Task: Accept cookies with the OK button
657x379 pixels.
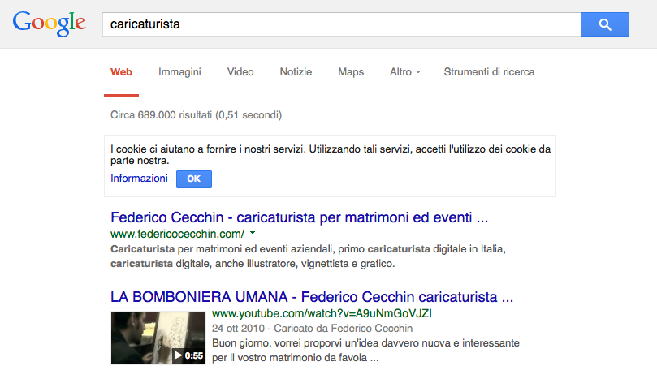Action: [x=194, y=179]
